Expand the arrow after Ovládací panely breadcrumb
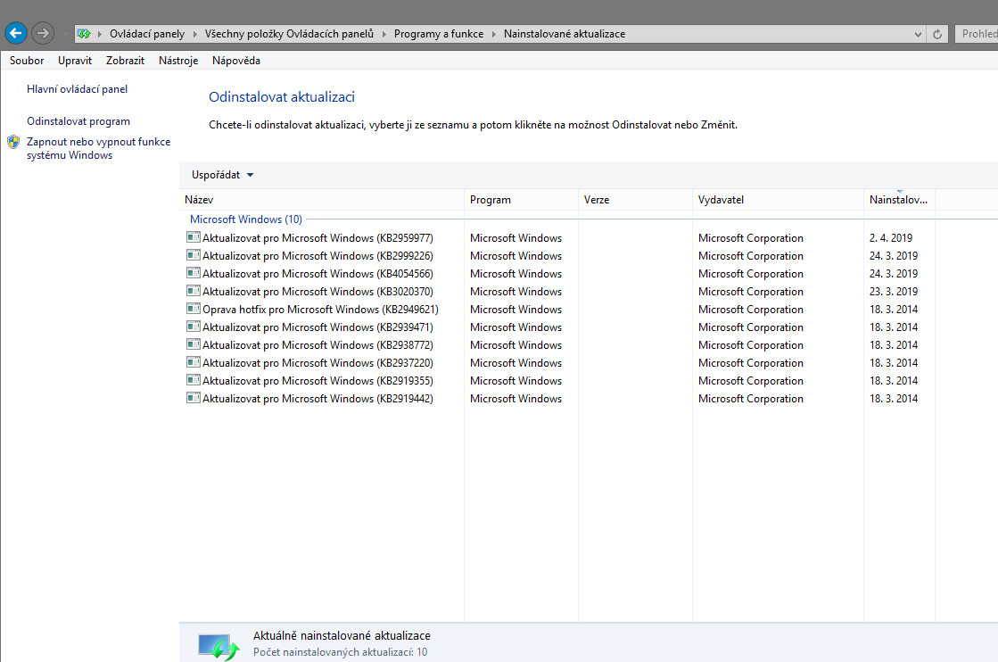 tap(194, 34)
